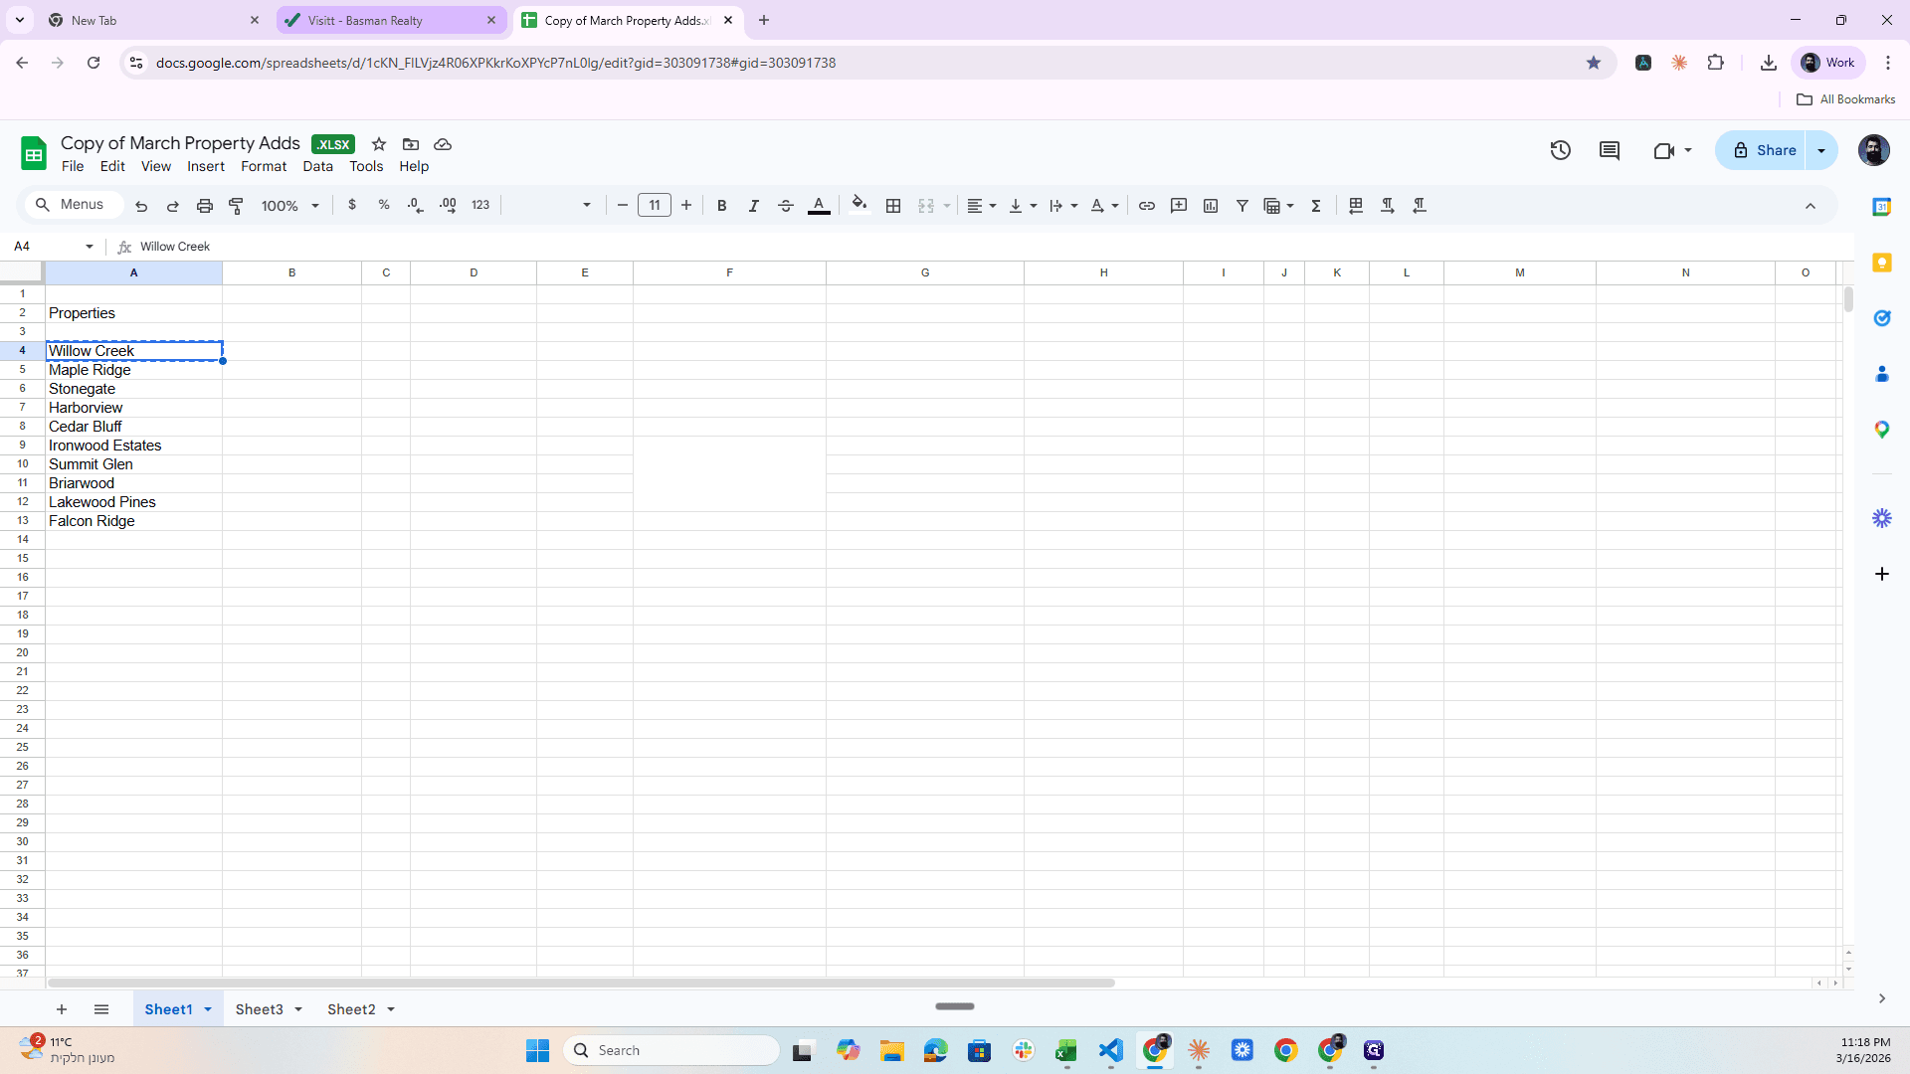Click the Insert link icon
The width and height of the screenshot is (1910, 1074).
tap(1147, 206)
